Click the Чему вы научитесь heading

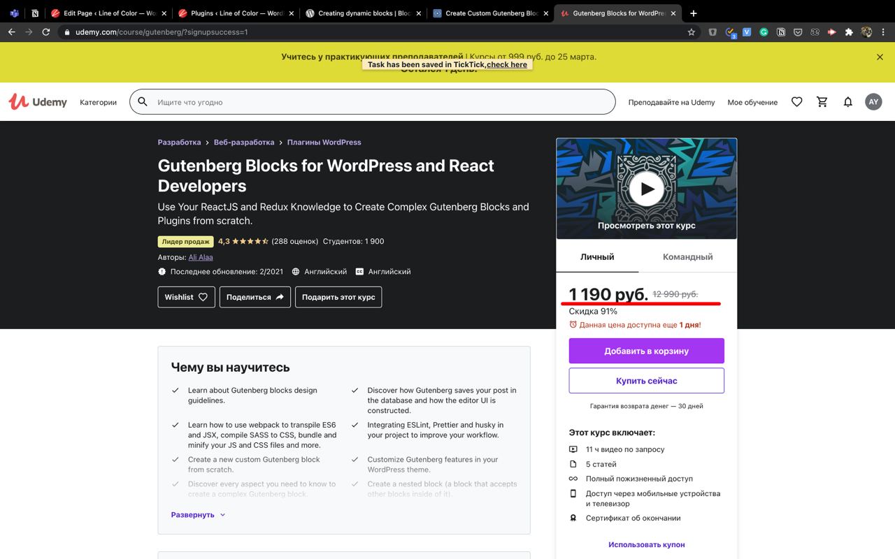(230, 368)
